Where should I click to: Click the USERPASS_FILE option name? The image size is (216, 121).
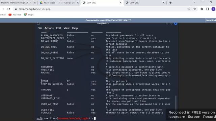50,98
